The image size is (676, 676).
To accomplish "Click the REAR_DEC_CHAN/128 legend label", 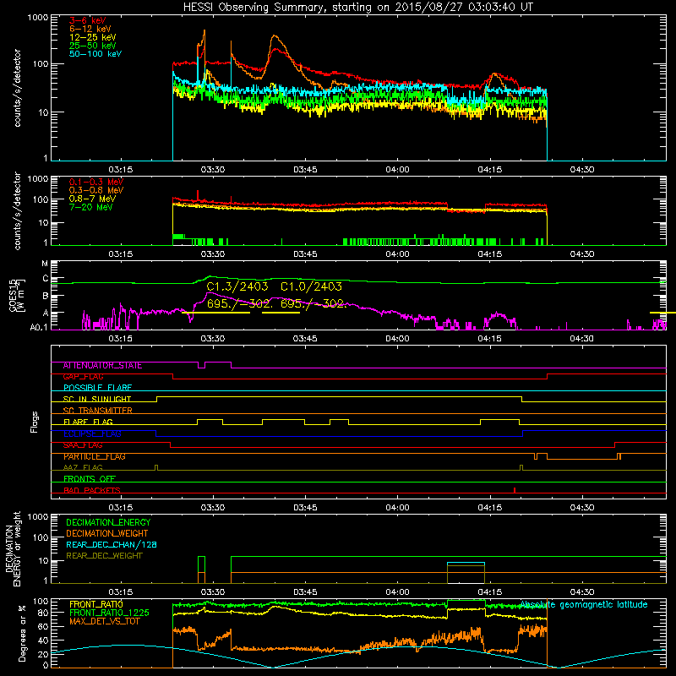I will coord(112,545).
